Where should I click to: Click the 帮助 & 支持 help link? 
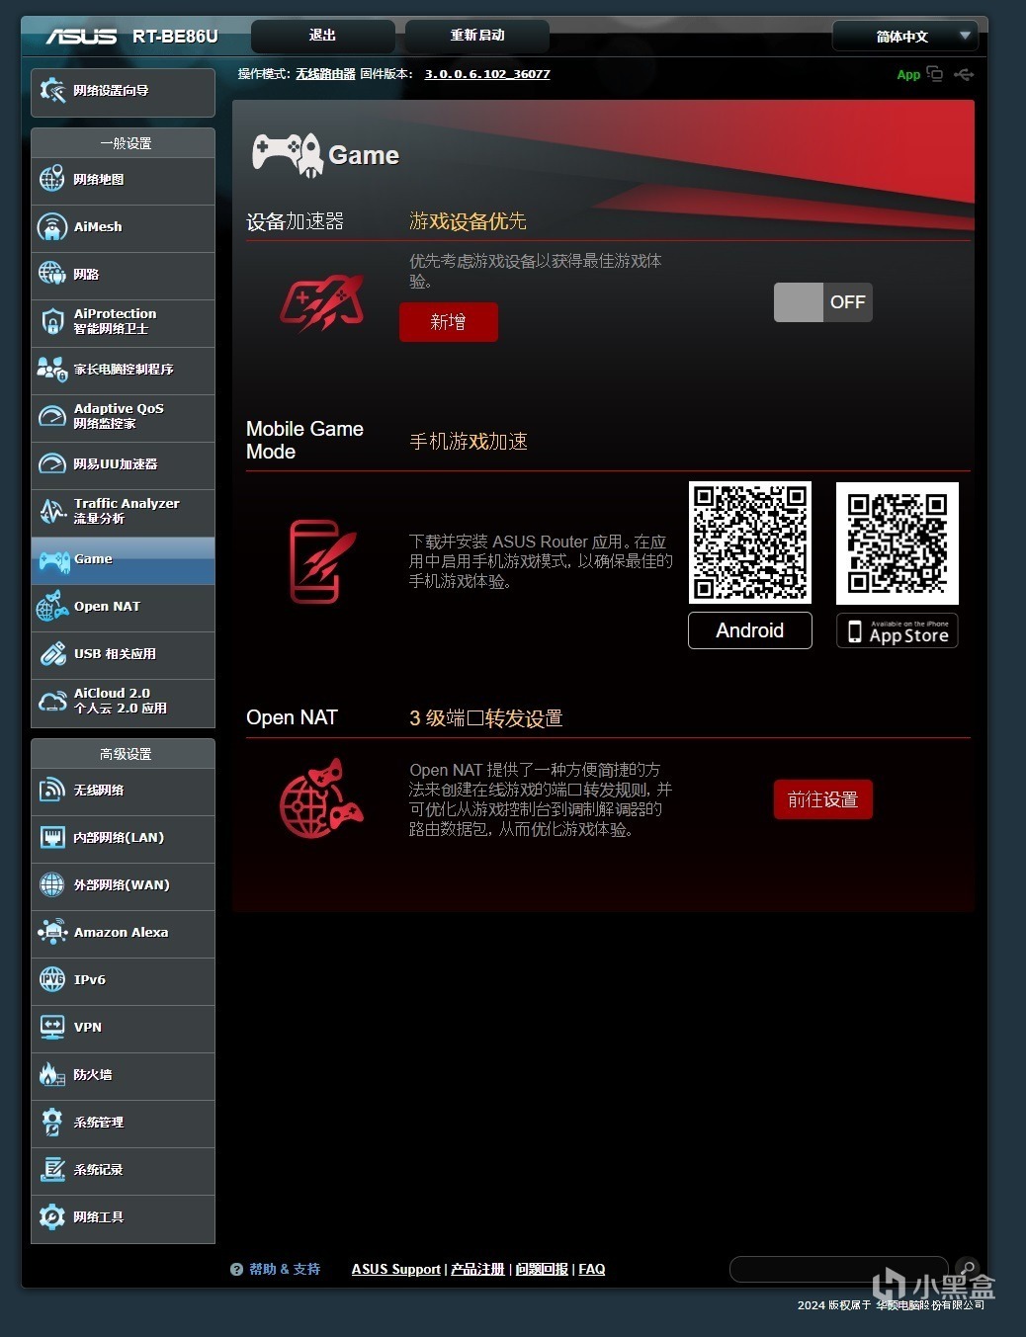click(x=285, y=1269)
